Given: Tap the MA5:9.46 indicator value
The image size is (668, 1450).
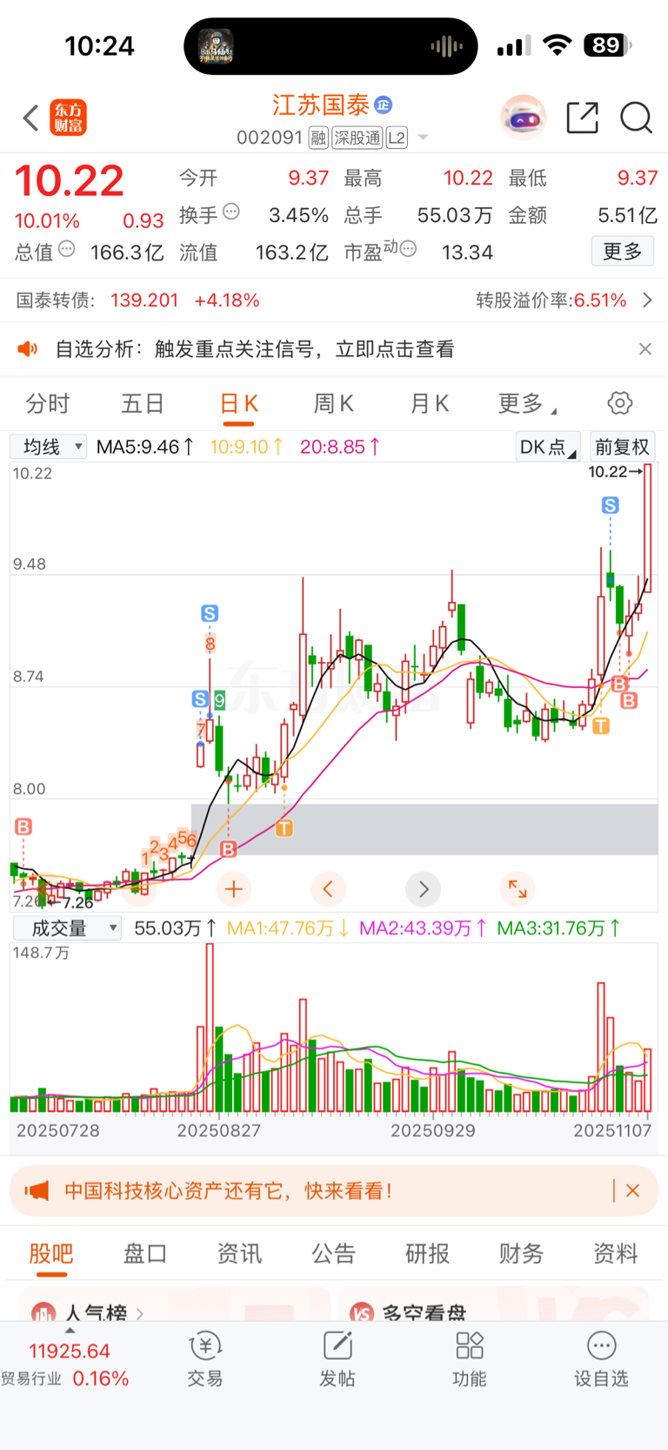Looking at the screenshot, I should coord(144,447).
